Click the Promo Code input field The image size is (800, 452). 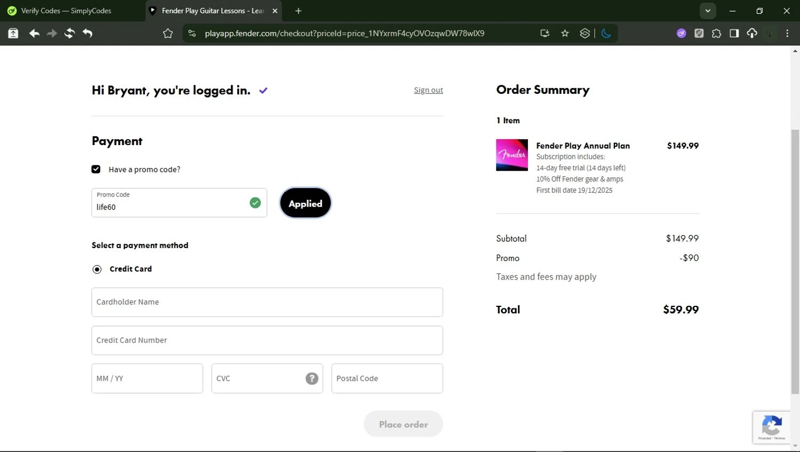179,203
